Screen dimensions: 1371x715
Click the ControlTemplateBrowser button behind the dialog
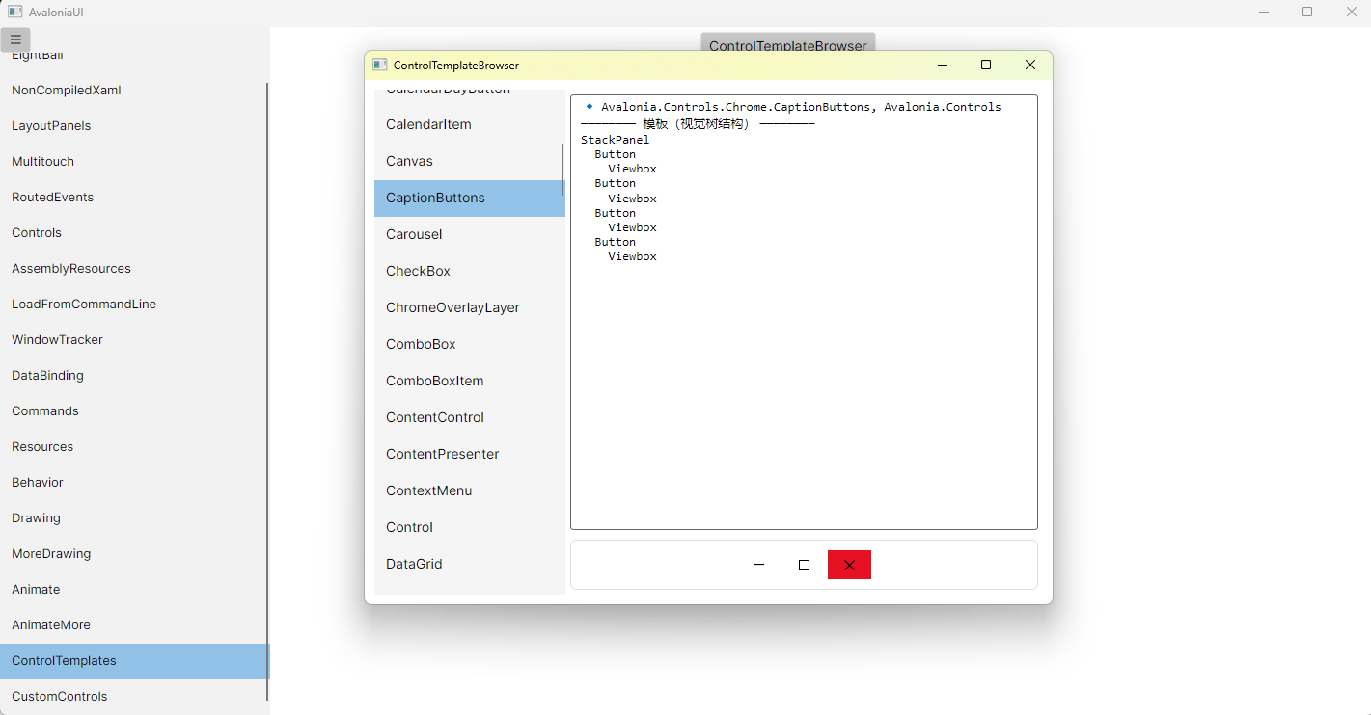tap(788, 42)
